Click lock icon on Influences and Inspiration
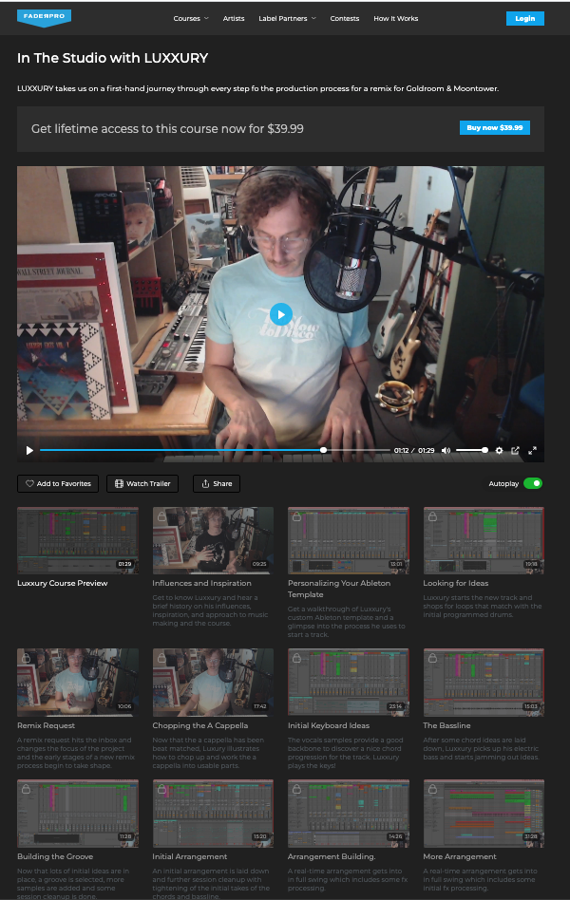570x900 pixels. pos(161,516)
